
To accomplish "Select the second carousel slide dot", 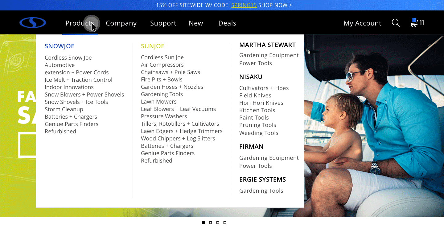I will pyautogui.click(x=211, y=222).
